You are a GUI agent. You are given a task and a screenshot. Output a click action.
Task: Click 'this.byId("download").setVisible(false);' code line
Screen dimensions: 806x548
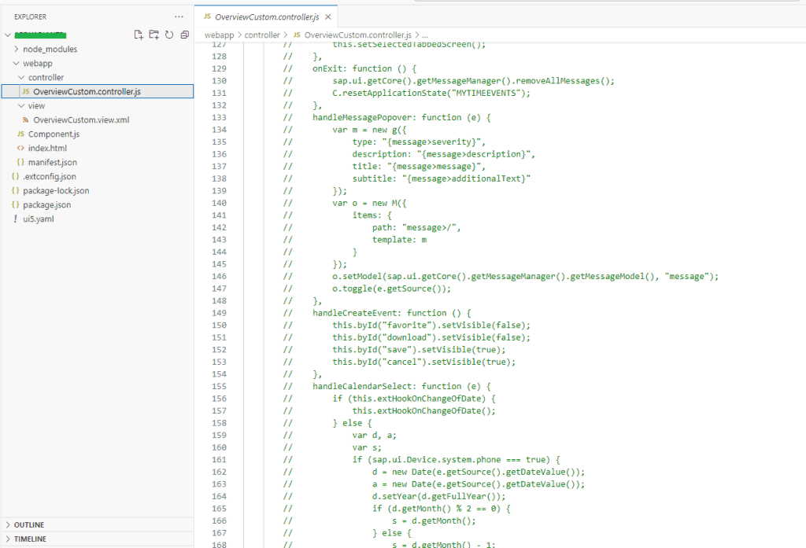431,337
